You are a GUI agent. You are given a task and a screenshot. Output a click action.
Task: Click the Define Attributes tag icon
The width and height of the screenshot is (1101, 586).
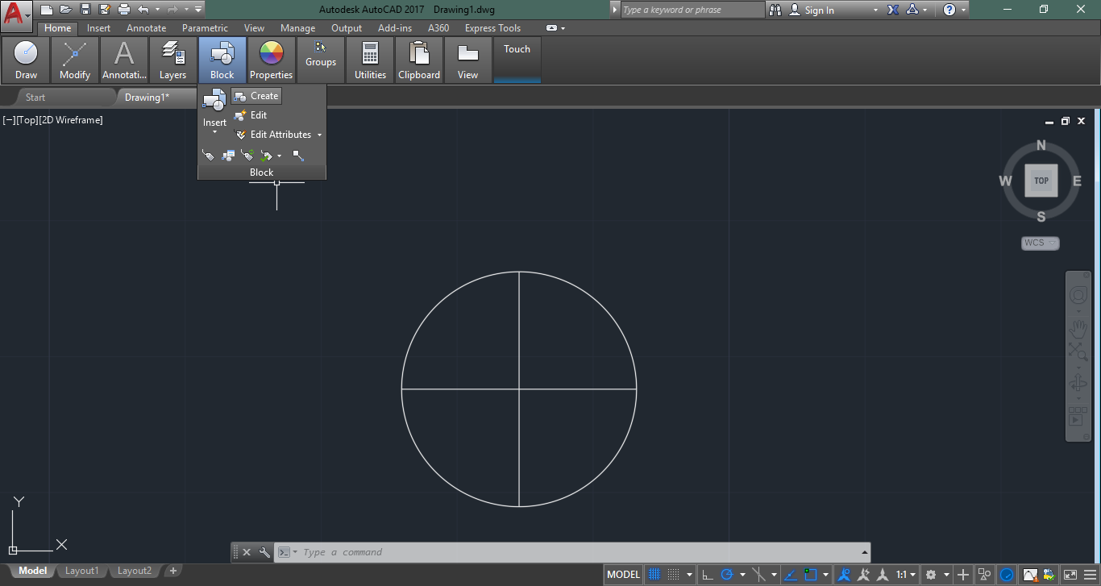(x=208, y=156)
